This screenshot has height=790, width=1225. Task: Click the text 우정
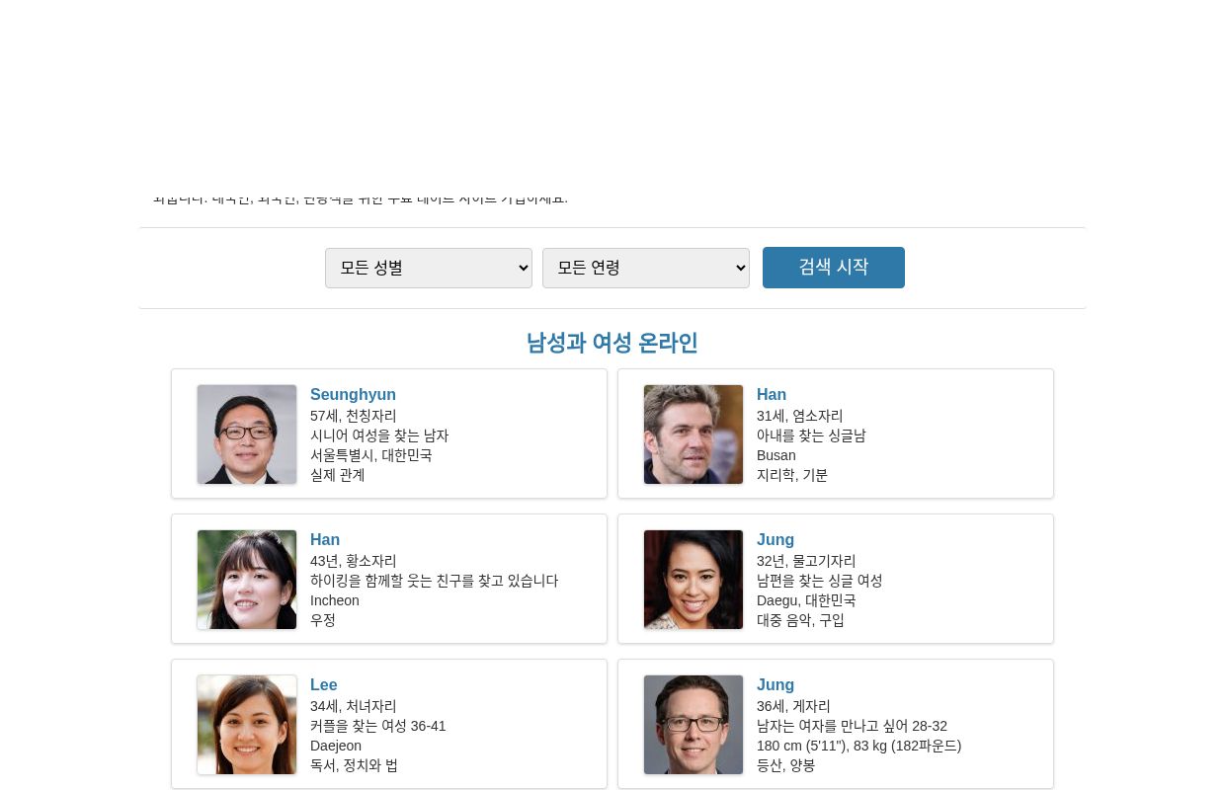[323, 620]
